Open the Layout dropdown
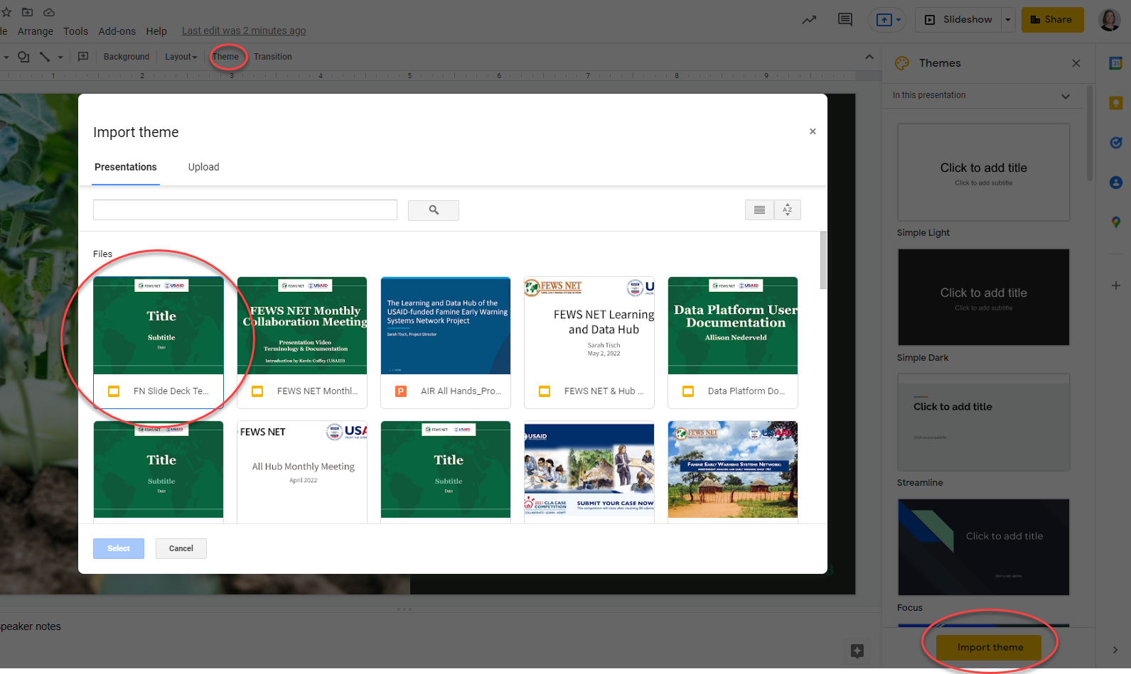Image resolution: width=1131 pixels, height=674 pixels. (x=181, y=57)
